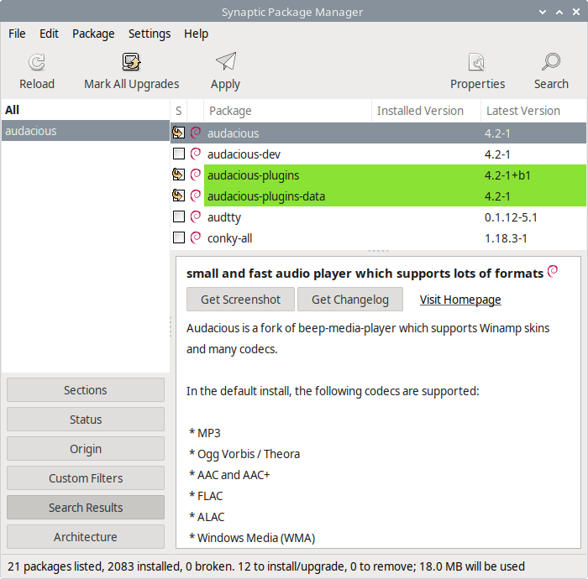Open the Package menu
The width and height of the screenshot is (588, 579).
point(93,34)
